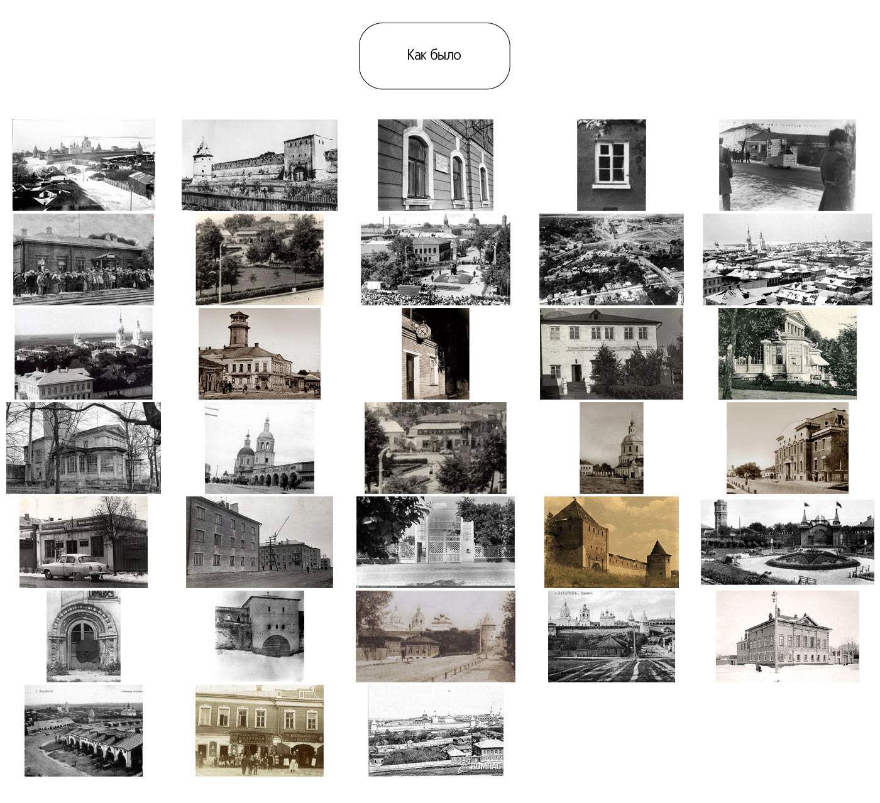Select the white ornate gate photo
The height and width of the screenshot is (803, 880).
(x=435, y=542)
